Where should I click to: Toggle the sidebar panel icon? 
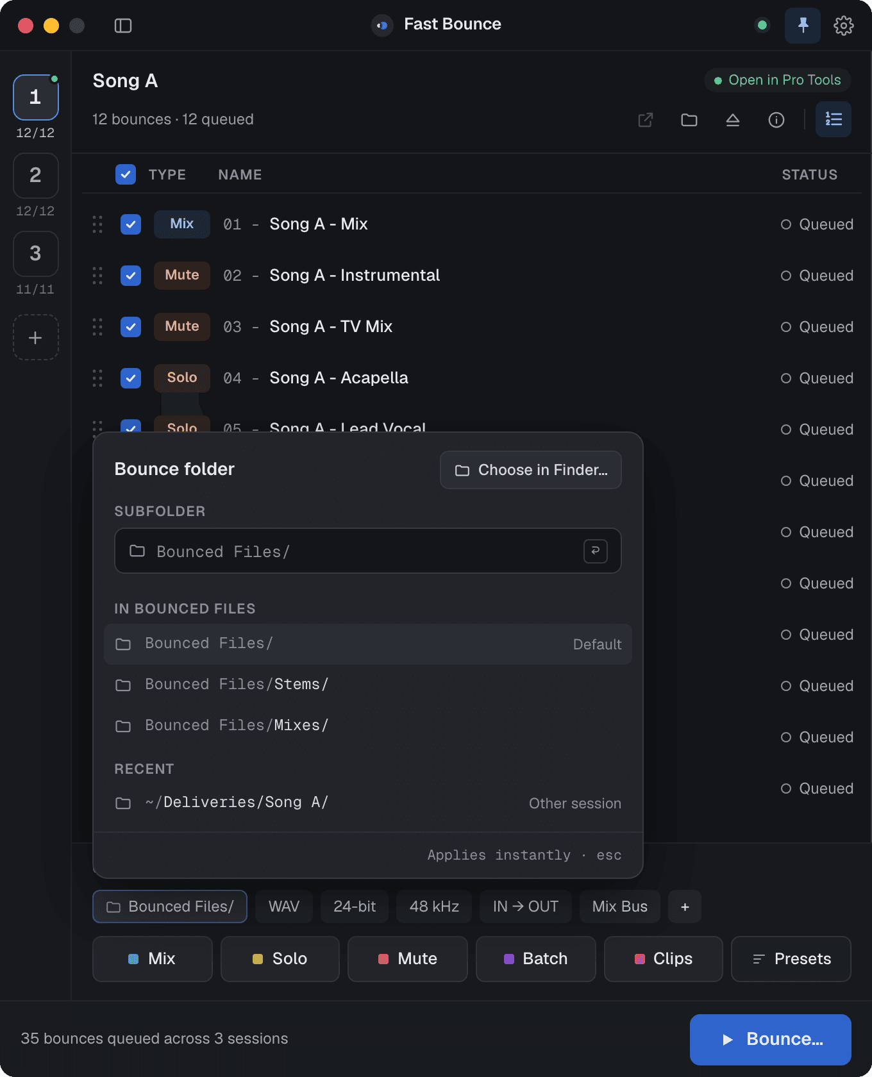coord(123,26)
